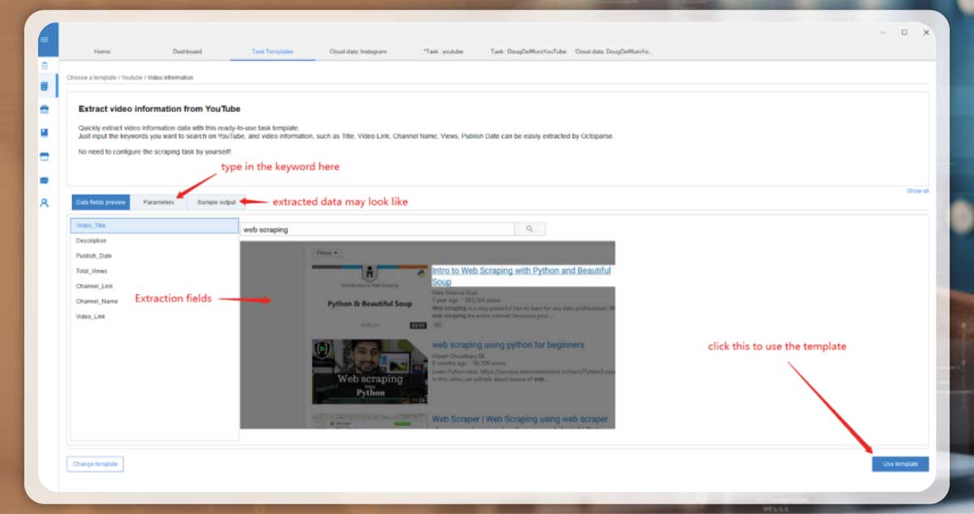This screenshot has height=514, width=974.
Task: Select the Channel_Name field
Action: (155, 301)
